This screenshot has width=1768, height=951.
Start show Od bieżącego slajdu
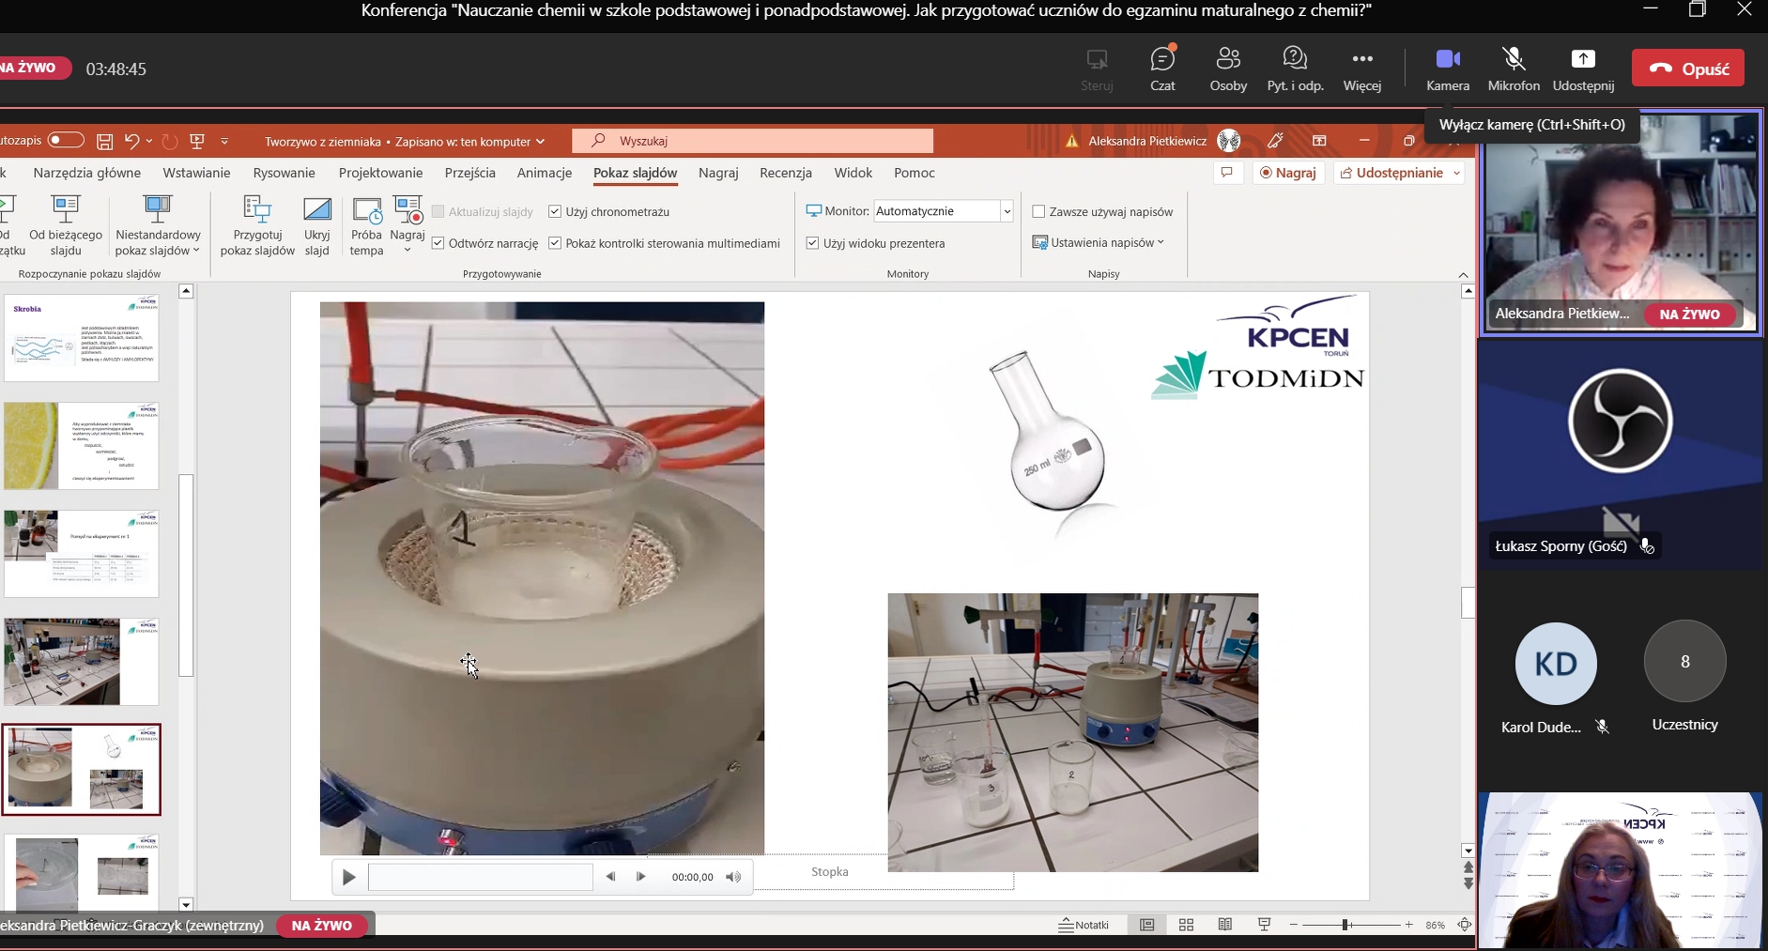pyautogui.click(x=66, y=225)
